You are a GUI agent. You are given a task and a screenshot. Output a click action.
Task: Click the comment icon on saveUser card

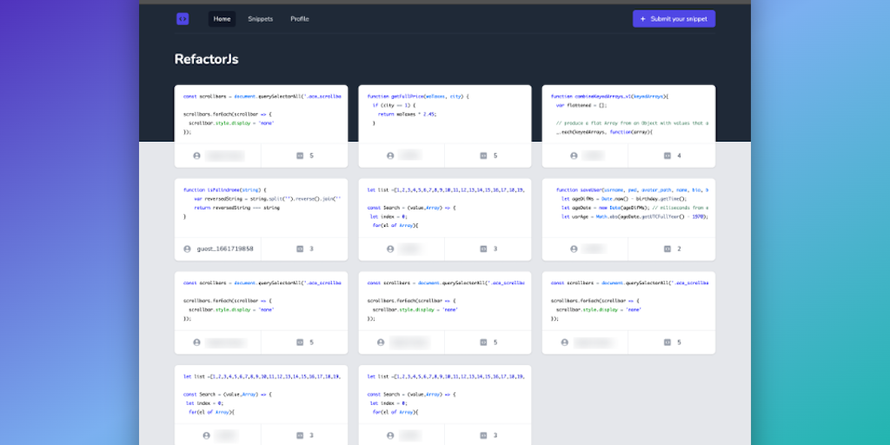[x=667, y=249]
